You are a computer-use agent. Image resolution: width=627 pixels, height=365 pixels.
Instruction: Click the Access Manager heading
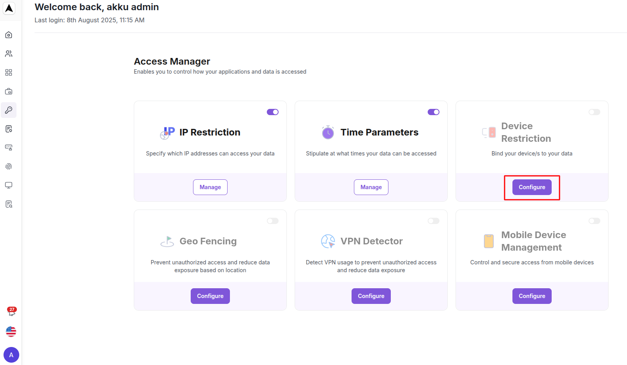click(172, 61)
